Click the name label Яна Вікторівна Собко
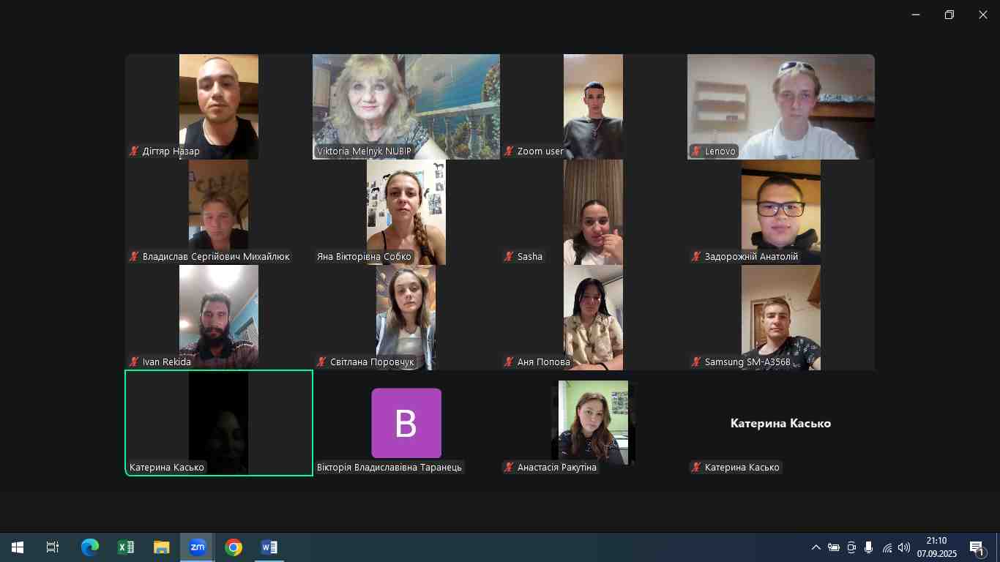Screen dimensions: 1000x562 coord(364,257)
